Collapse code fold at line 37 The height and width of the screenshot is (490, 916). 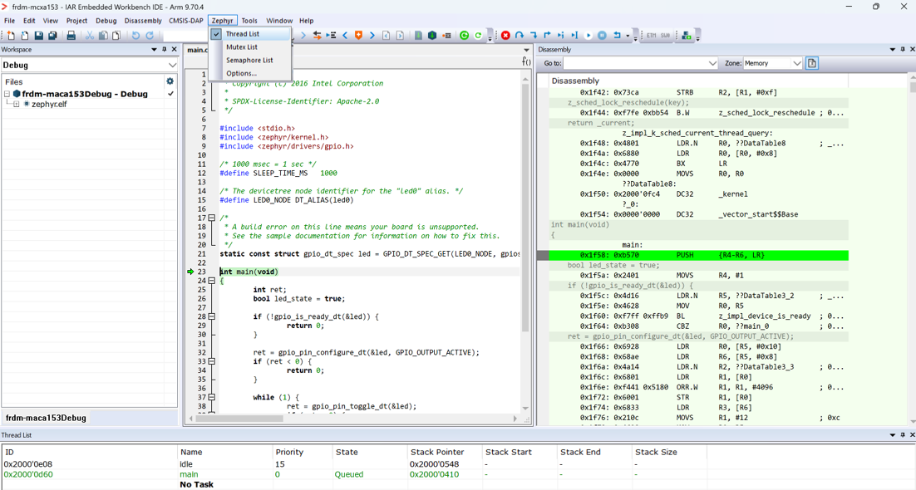point(212,397)
